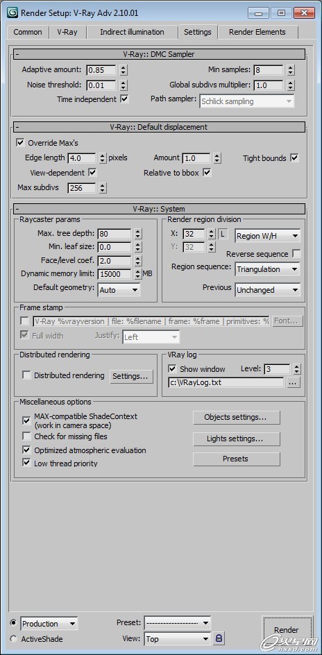Click Adaptive amount spinner arrows
The image size is (322, 655).
point(124,70)
